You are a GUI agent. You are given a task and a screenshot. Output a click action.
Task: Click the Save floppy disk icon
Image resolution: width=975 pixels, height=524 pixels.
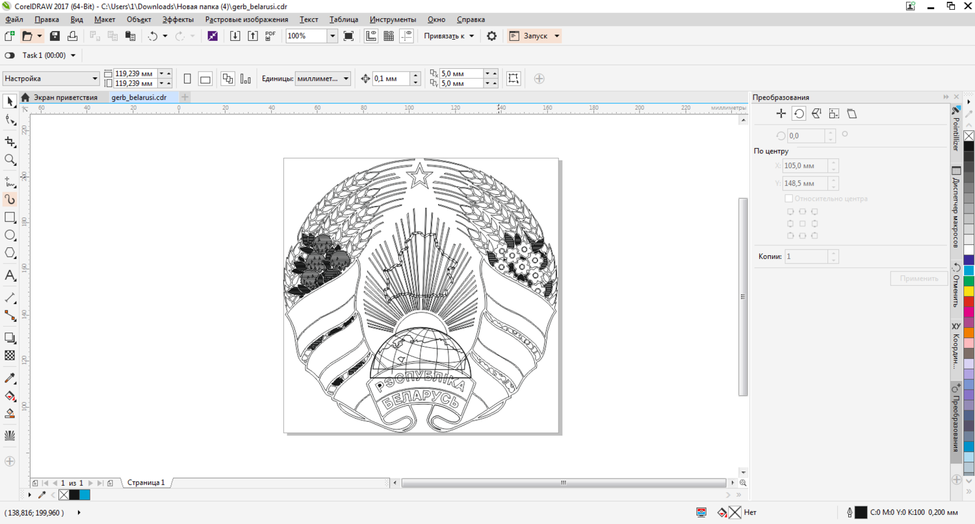[55, 36]
